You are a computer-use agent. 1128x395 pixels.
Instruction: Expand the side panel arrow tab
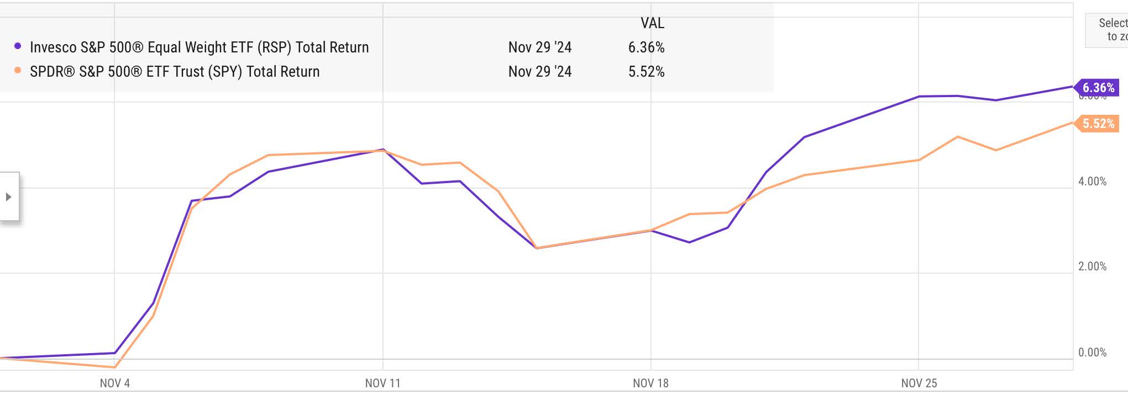pyautogui.click(x=9, y=197)
